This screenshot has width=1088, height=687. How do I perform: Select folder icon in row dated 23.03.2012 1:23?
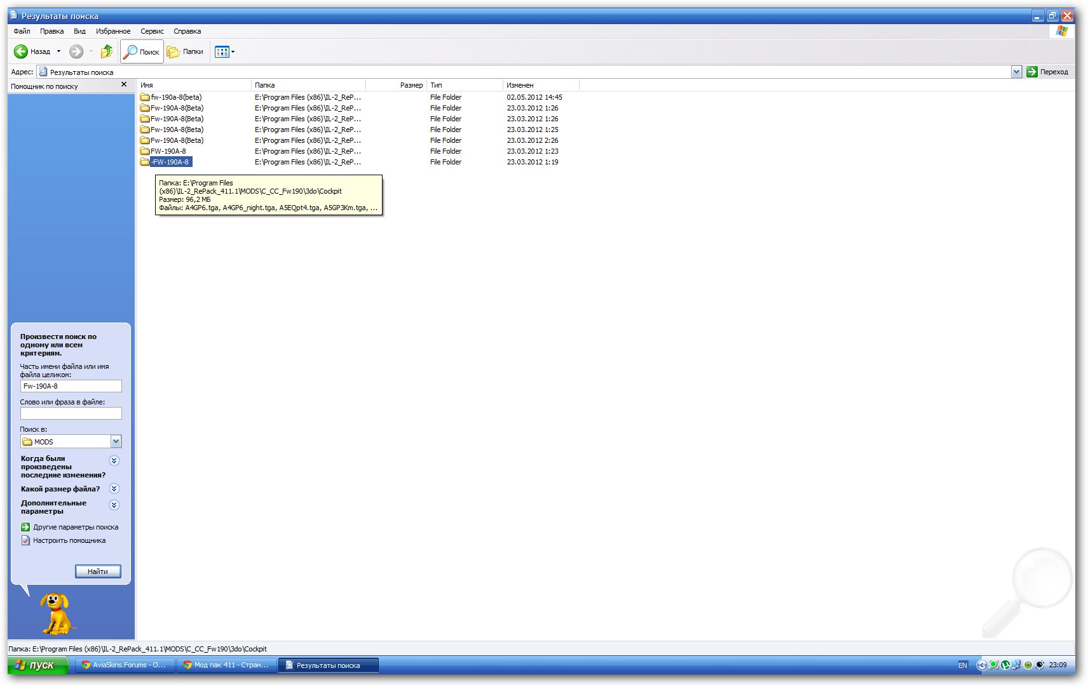(145, 151)
